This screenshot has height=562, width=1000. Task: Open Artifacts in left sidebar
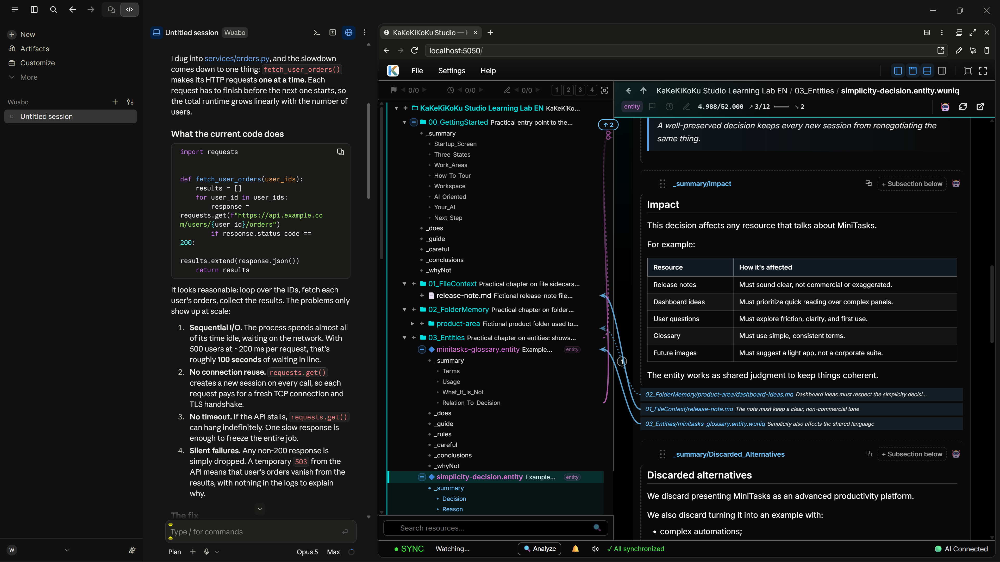click(34, 48)
